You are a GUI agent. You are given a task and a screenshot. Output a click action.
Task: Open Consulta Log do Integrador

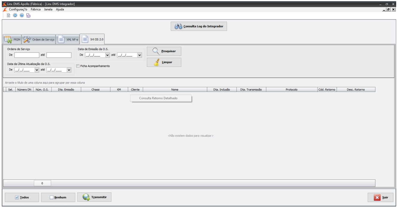click(199, 26)
